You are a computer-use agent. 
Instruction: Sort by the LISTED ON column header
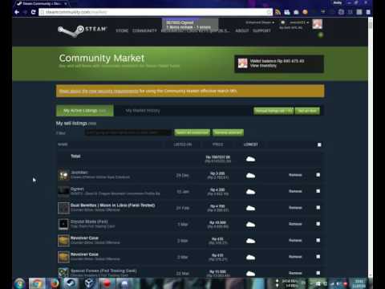tap(183, 144)
